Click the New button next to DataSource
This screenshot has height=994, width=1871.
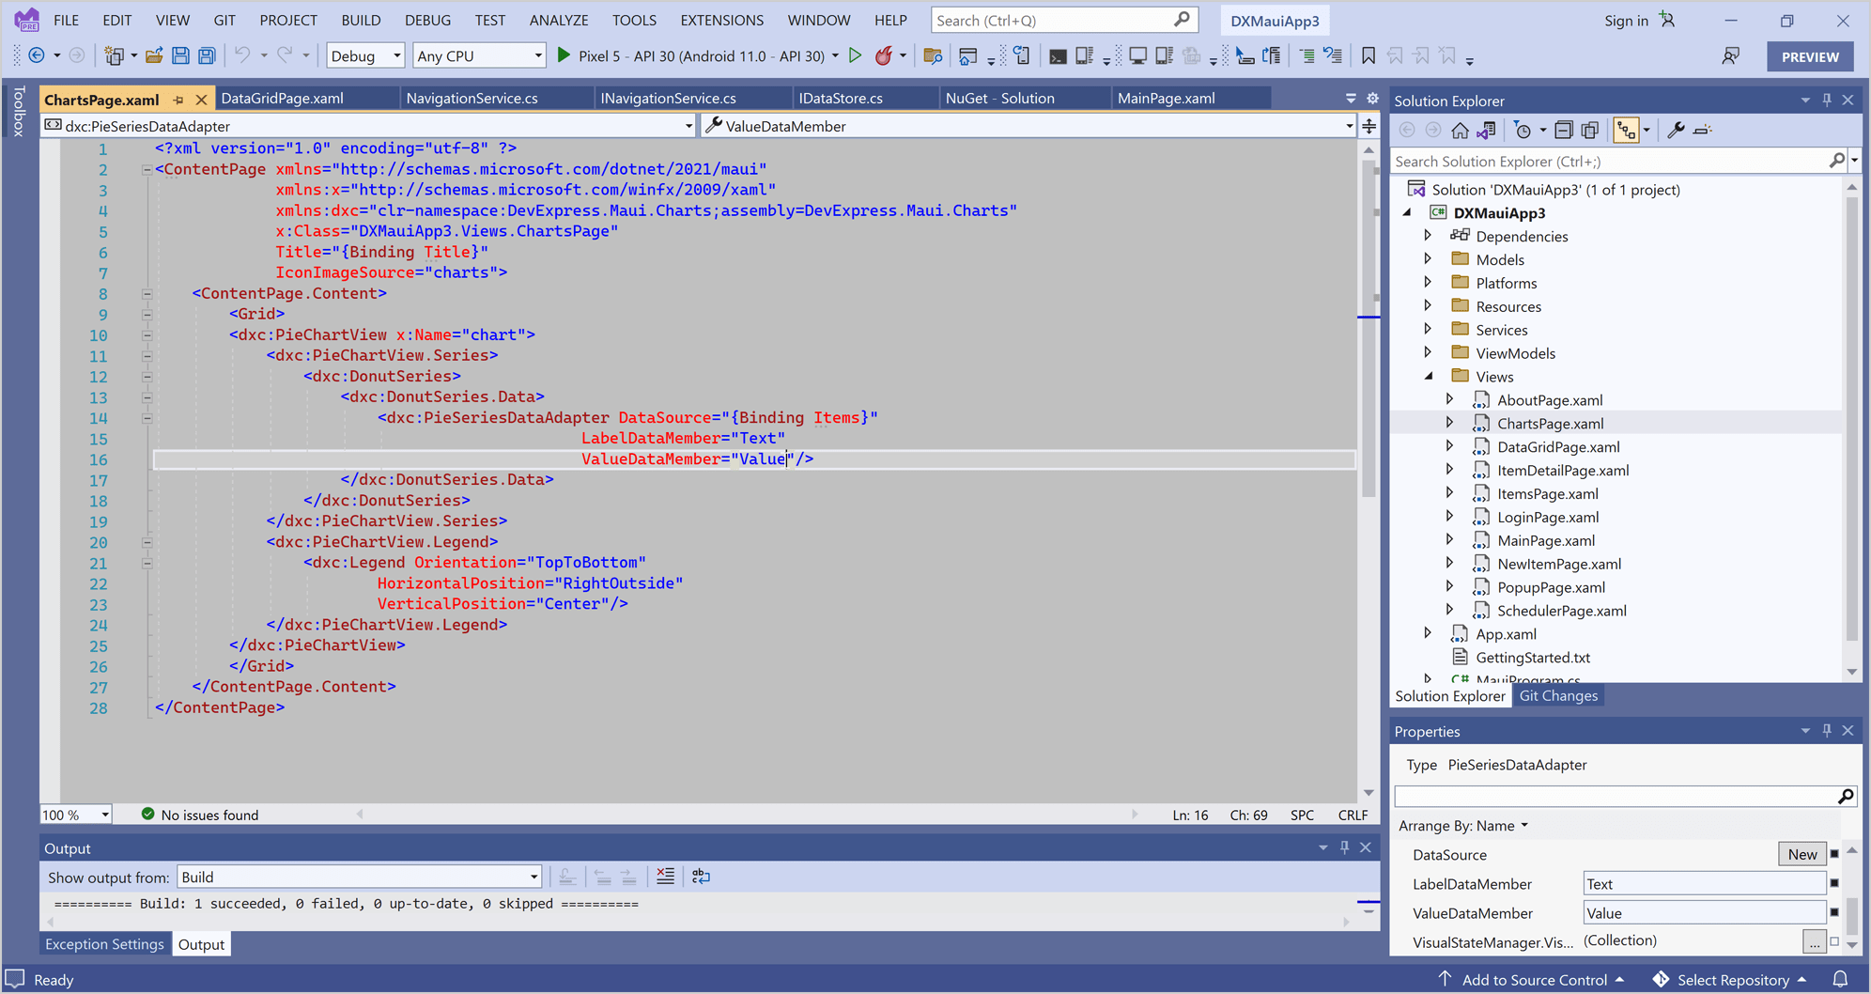tap(1801, 853)
